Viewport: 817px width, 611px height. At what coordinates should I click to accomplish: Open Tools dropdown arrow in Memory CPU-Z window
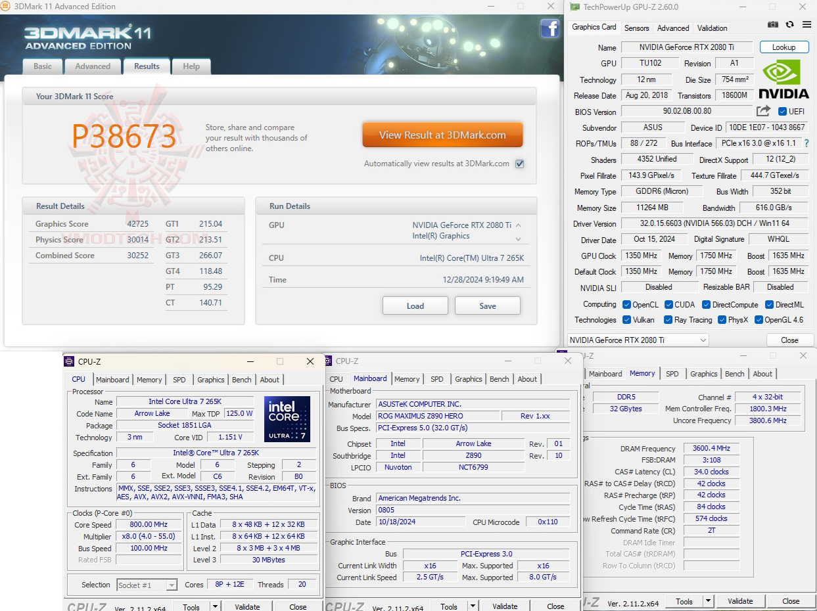point(708,601)
